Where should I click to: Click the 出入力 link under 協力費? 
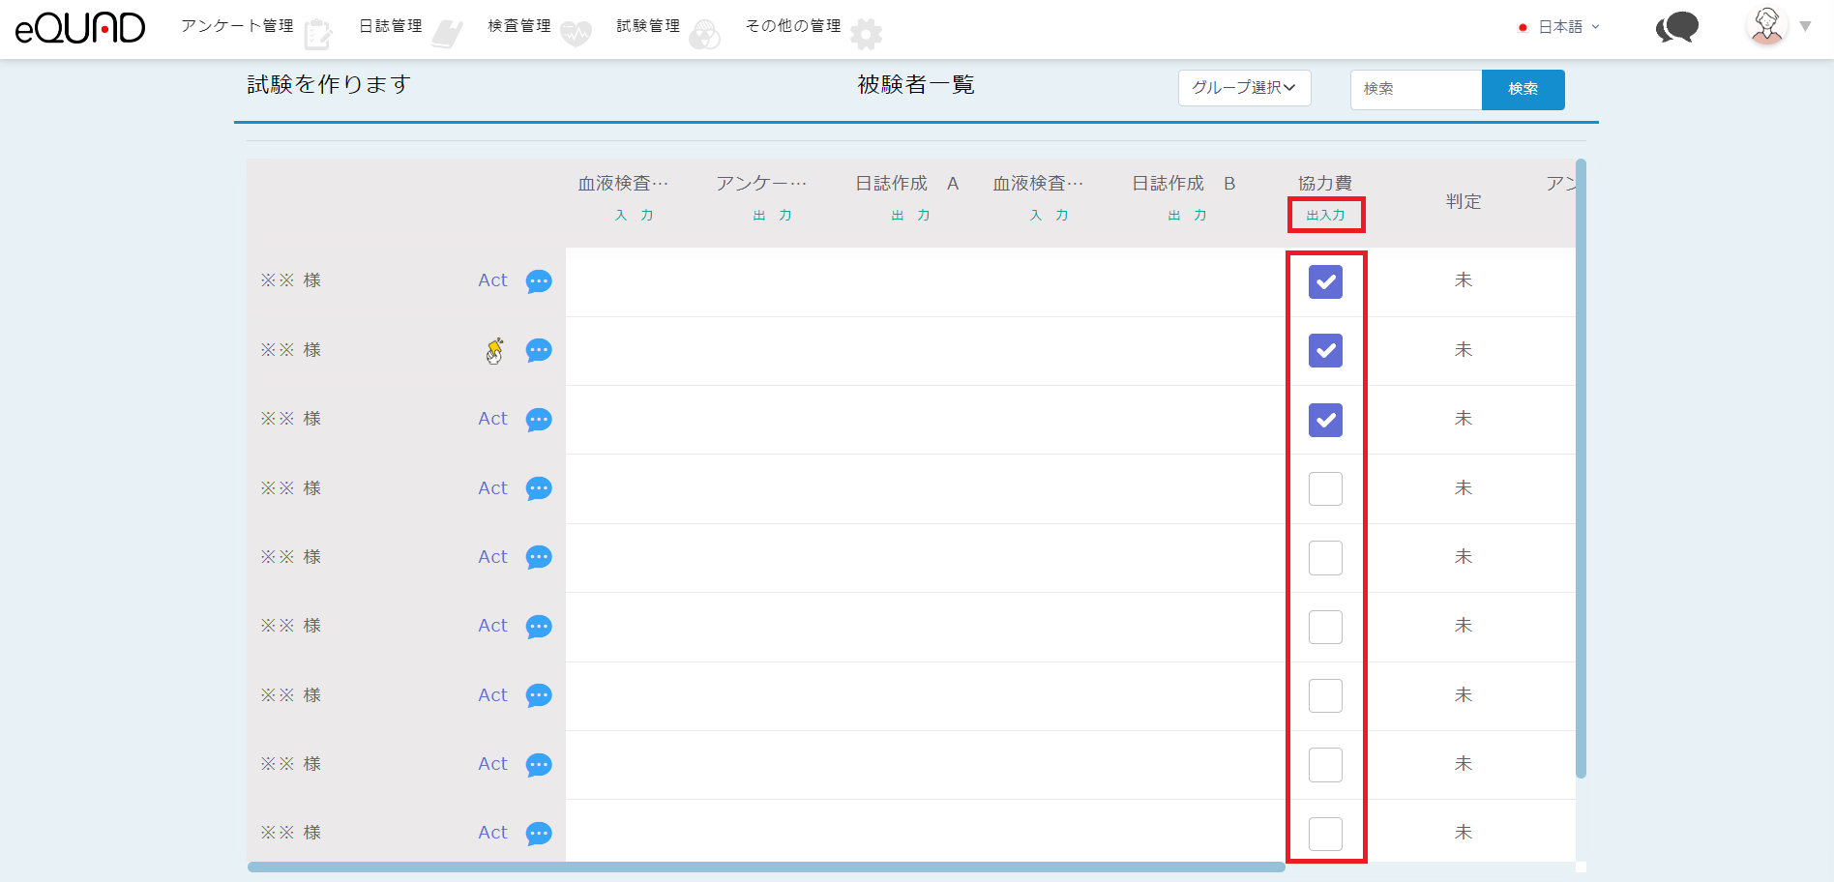coord(1325,216)
